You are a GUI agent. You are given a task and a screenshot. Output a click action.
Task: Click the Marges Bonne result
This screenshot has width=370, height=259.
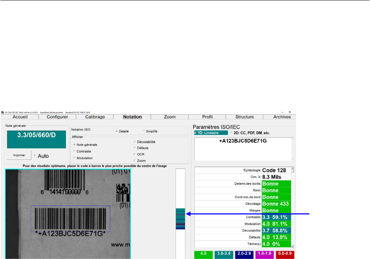tap(276, 210)
